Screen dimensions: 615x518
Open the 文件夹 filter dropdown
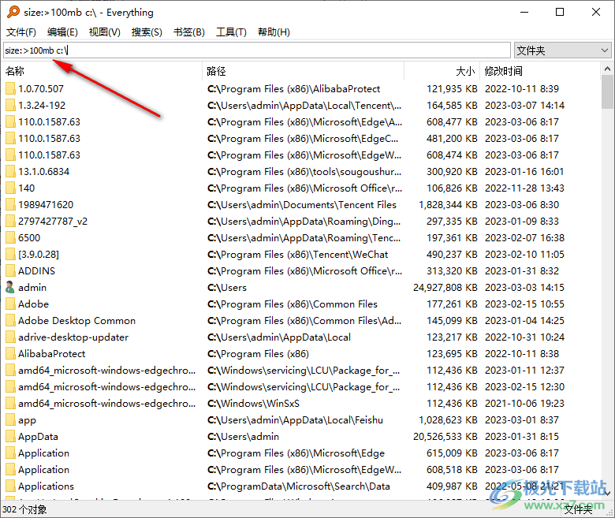563,50
